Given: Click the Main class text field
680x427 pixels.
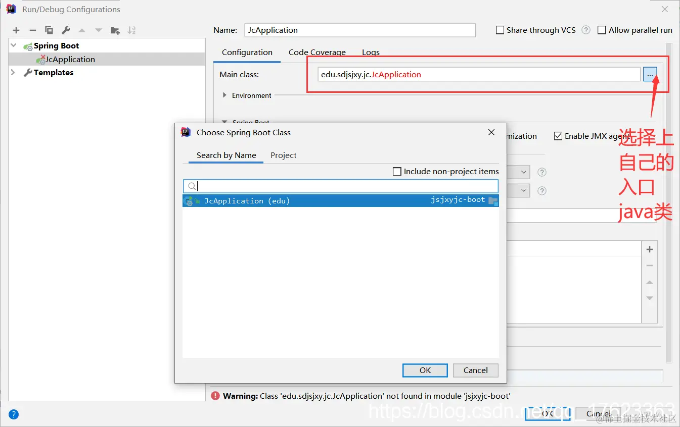Looking at the screenshot, I should (479, 75).
